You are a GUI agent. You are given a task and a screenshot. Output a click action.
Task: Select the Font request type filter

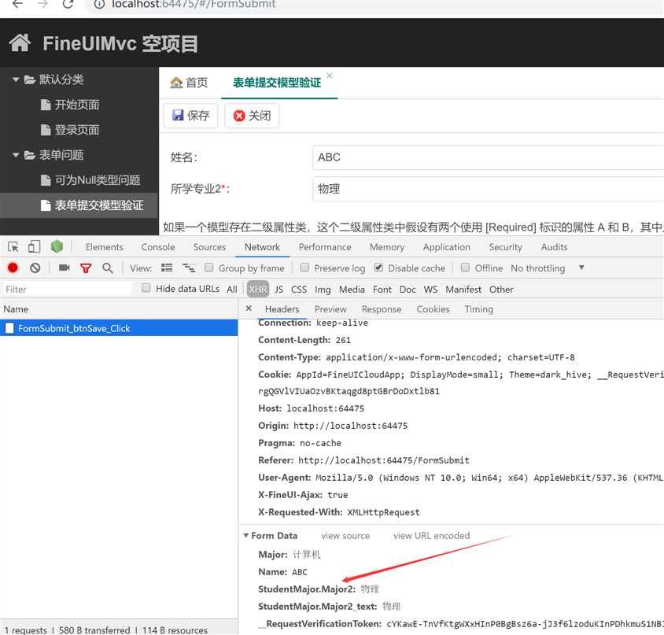(382, 290)
